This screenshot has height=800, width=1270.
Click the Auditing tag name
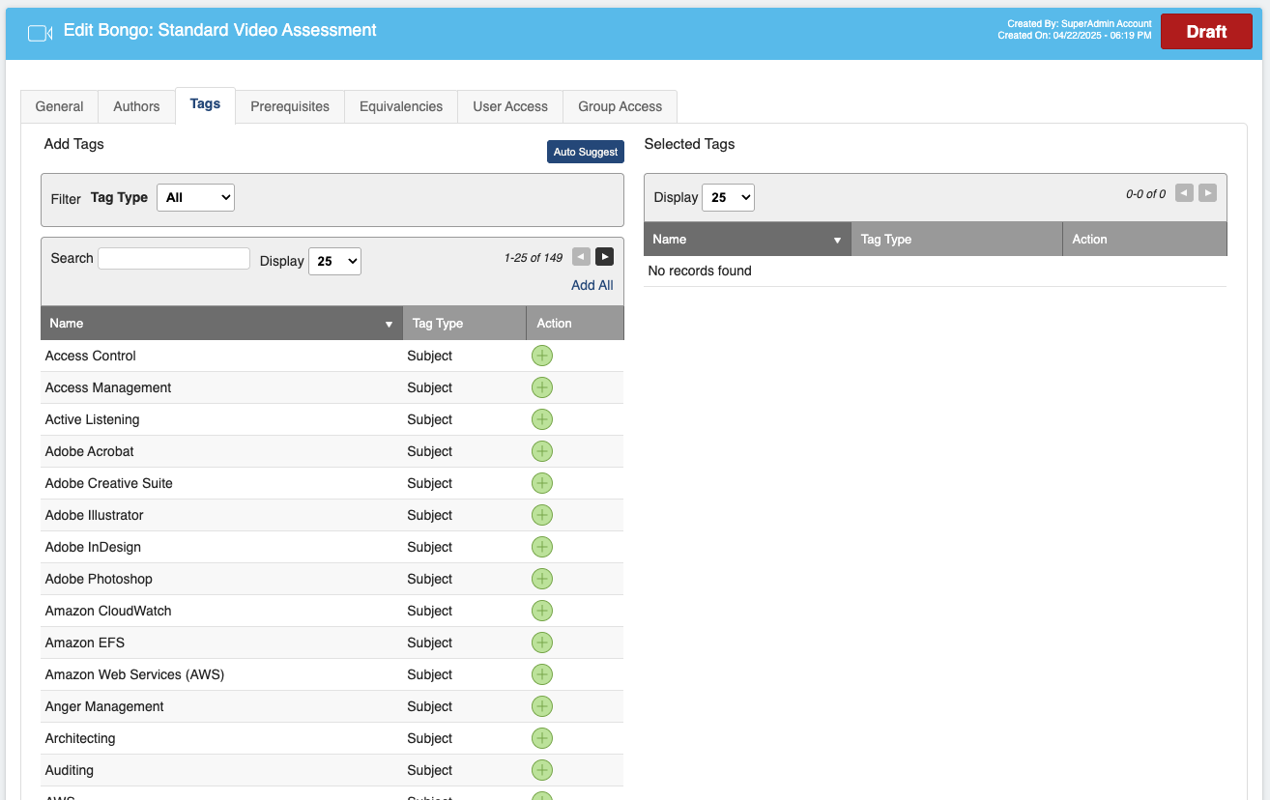click(x=70, y=770)
